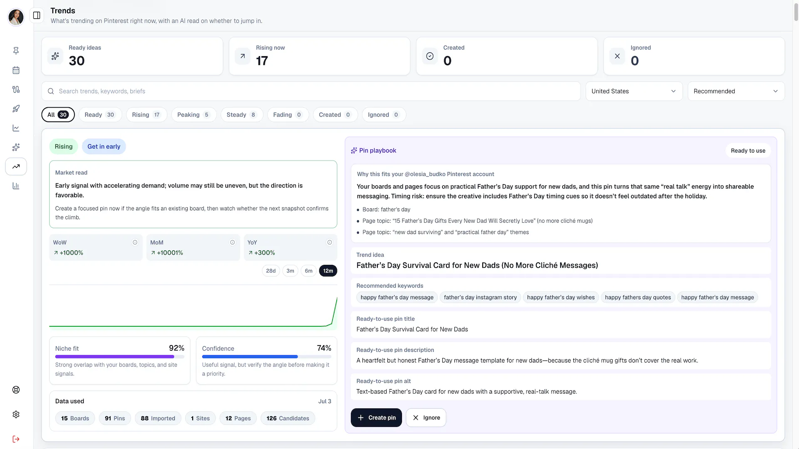This screenshot has height=449, width=799.
Task: Click the 126 Candidates data chip
Action: click(x=288, y=419)
